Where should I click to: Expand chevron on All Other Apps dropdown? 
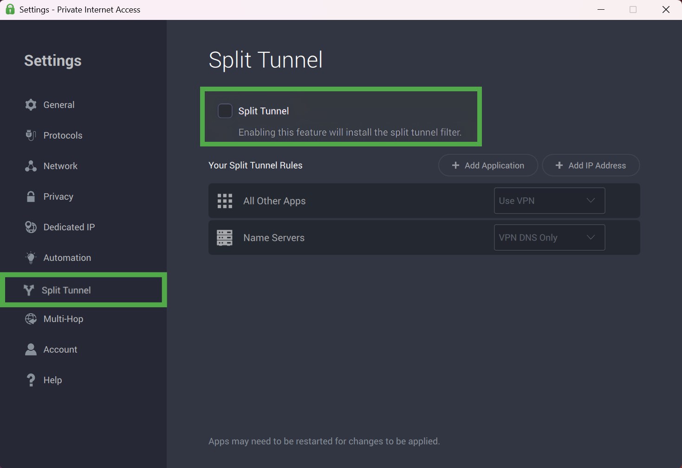[591, 201]
